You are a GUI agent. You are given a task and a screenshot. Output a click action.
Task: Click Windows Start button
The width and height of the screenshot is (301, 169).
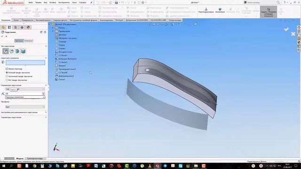(x=3, y=166)
